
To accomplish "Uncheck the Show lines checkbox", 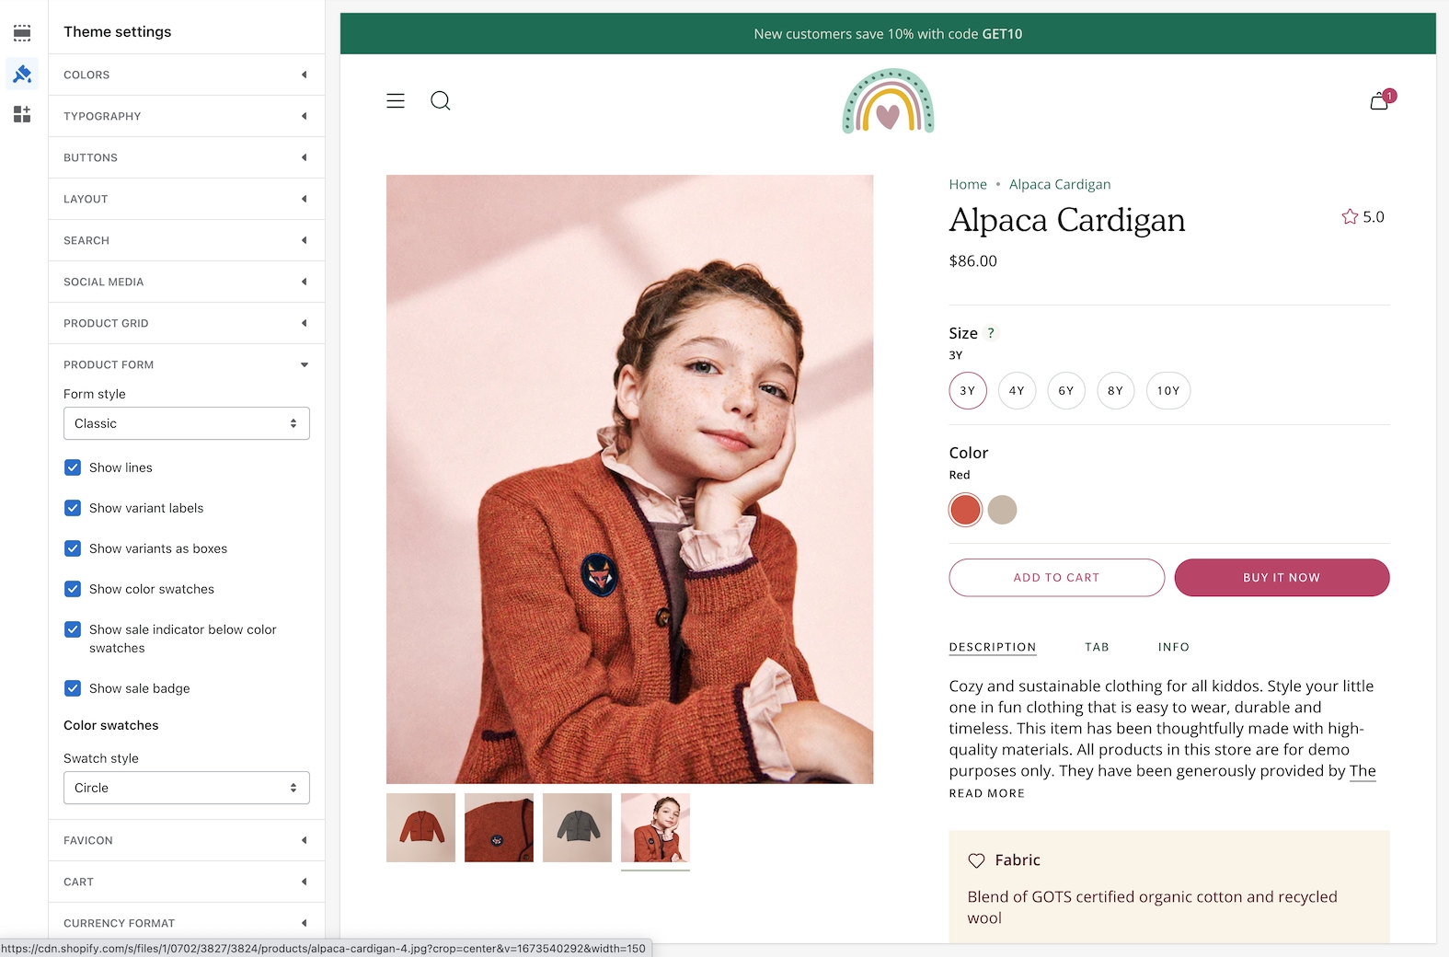I will point(73,467).
